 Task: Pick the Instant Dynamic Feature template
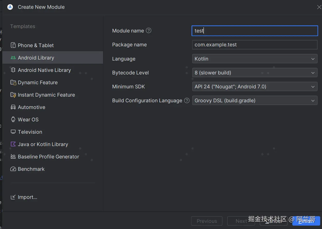[x=53, y=95]
